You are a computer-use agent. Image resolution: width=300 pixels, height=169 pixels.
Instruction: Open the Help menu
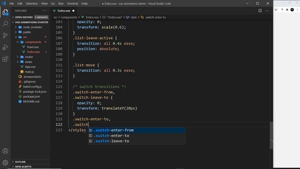tap(84, 3)
